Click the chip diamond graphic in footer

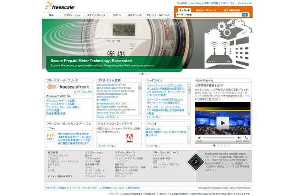coord(196,162)
